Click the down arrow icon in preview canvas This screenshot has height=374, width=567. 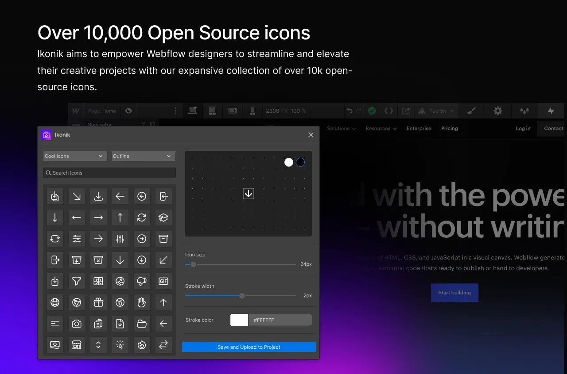pos(249,193)
